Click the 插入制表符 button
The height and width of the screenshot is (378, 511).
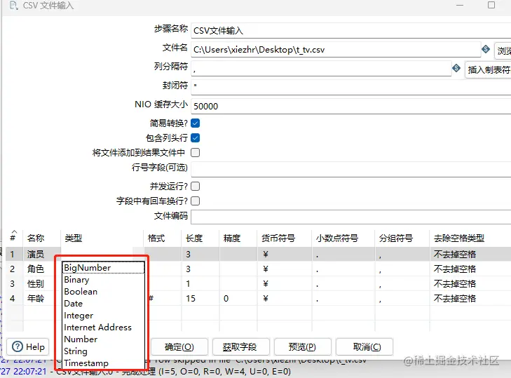click(x=488, y=69)
